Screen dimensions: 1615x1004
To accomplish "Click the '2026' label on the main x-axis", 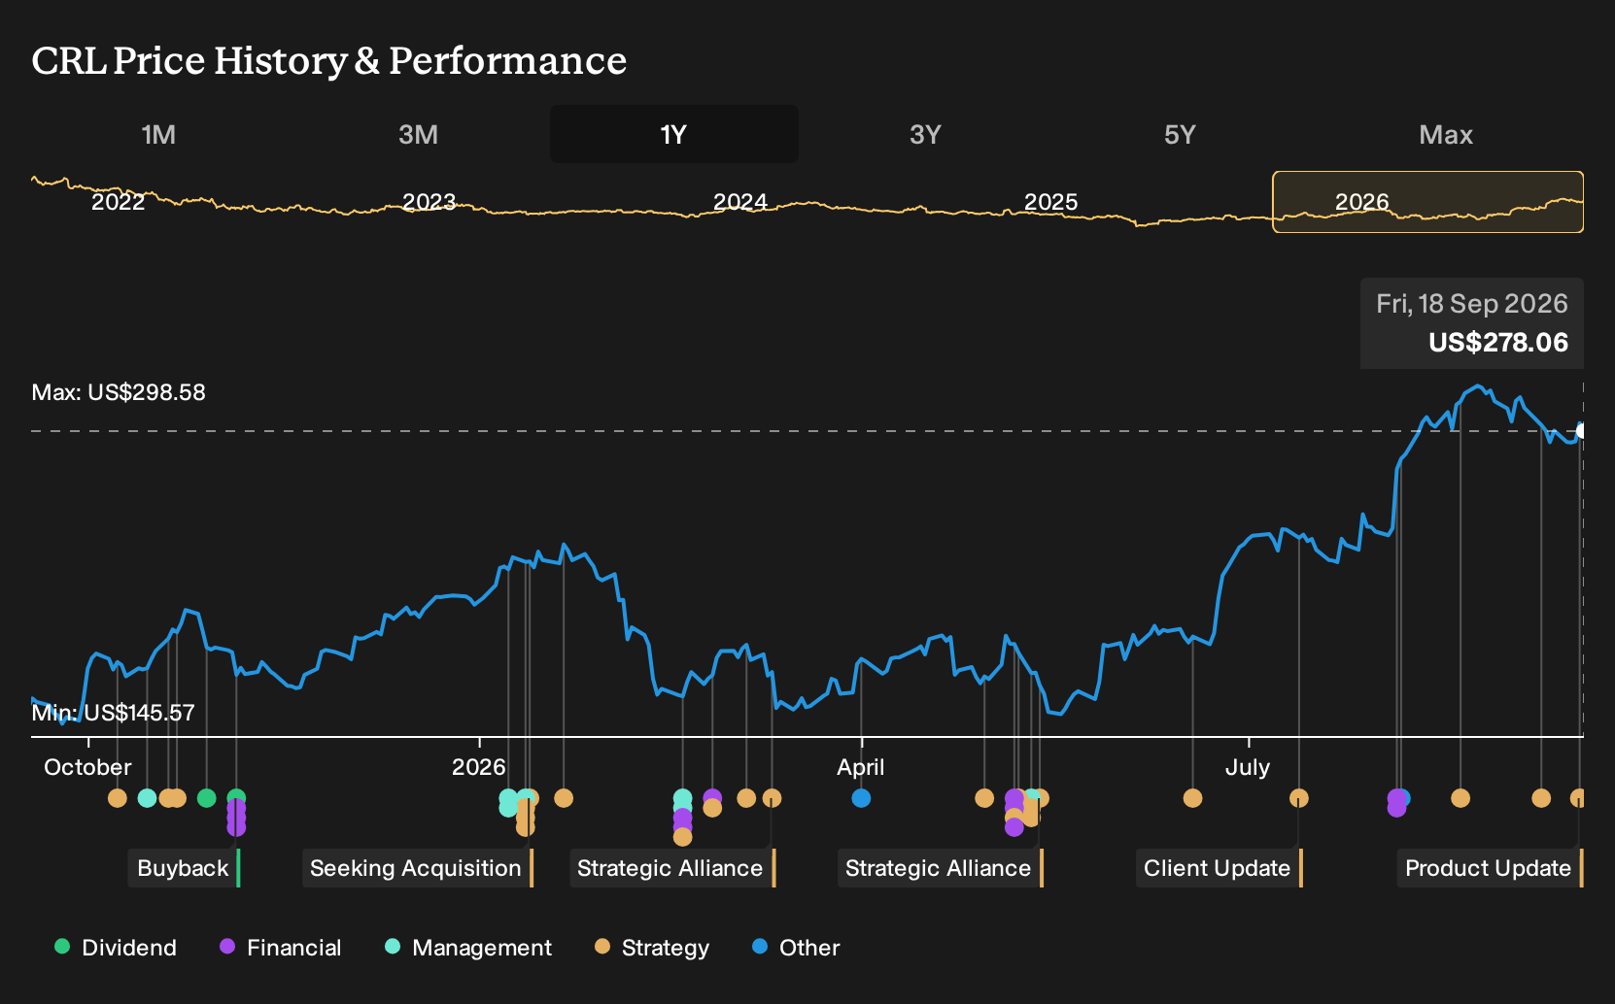I will click(x=478, y=767).
